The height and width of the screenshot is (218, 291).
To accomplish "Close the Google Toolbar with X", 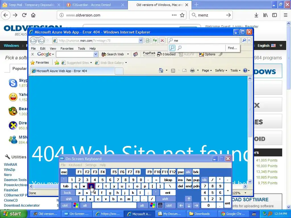I will [x=32, y=54].
